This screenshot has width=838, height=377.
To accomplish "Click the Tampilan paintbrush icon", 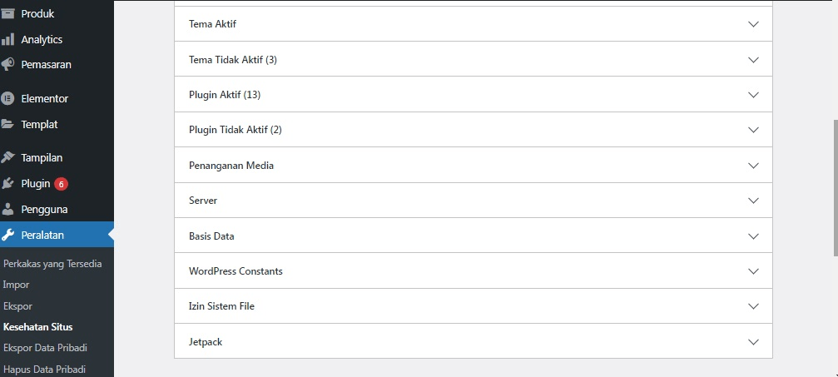I will [x=8, y=157].
